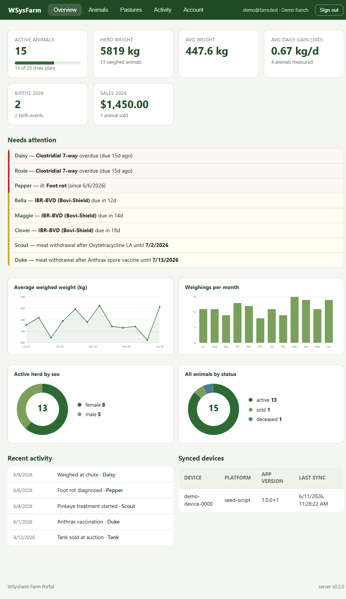Screen dimensions: 346x599
Task: Click the Needs attention heading
Action: 32,140
